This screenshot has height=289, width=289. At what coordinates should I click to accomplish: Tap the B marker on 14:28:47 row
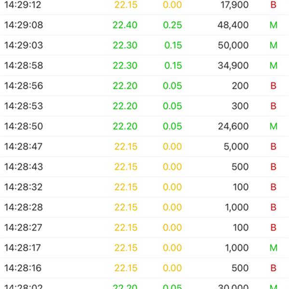[x=274, y=146]
